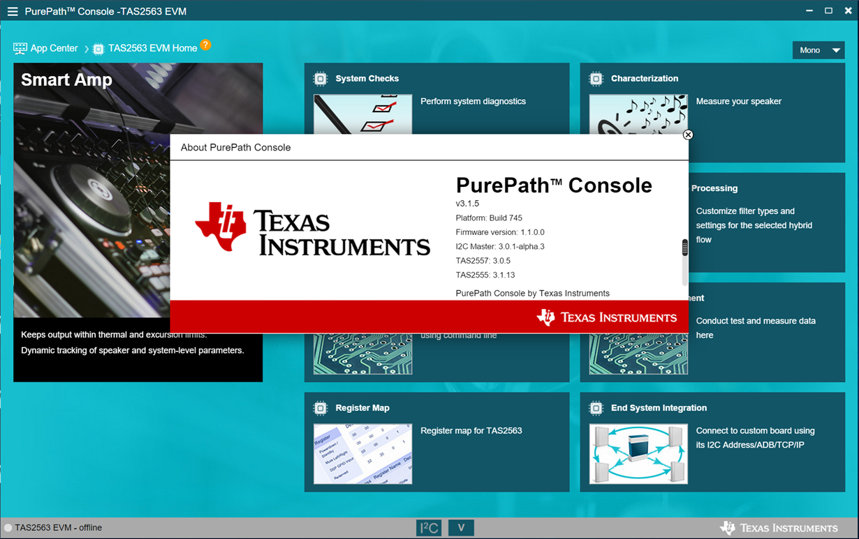The image size is (859, 539).
Task: Open the Characterization music notes thumbnail
Action: 638,114
